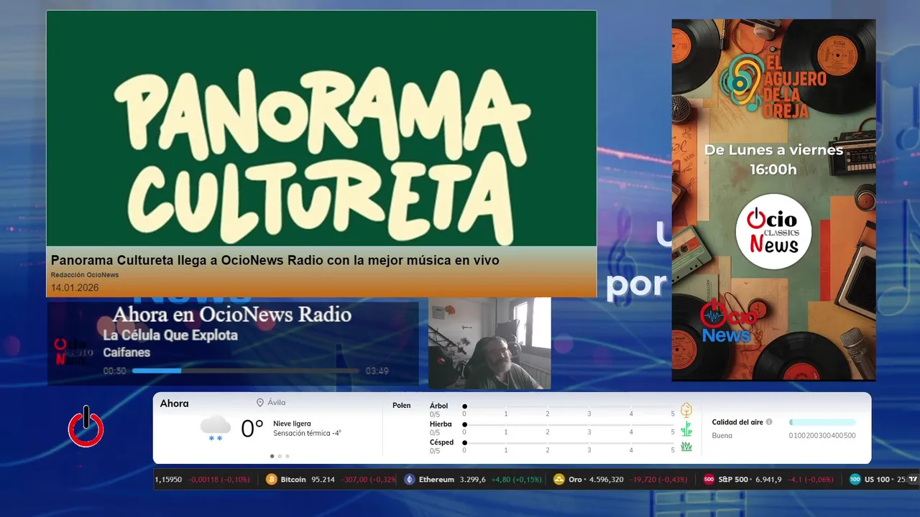This screenshot has height=517, width=920.
Task: Click the Polen label
Action: click(x=402, y=406)
